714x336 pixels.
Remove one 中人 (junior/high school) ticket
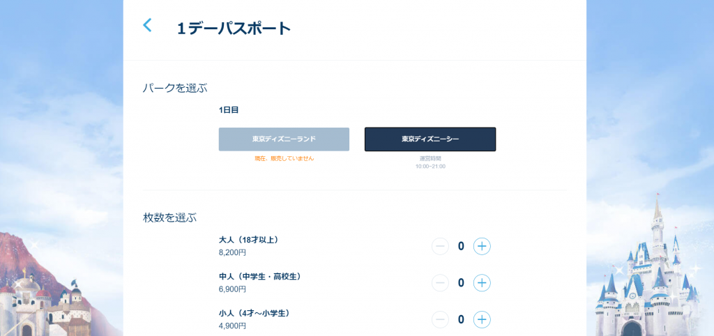point(440,283)
